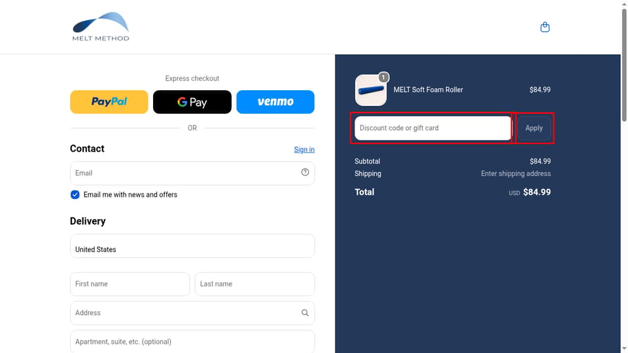The image size is (628, 353).
Task: Pay with PayPal express checkout
Action: [109, 102]
